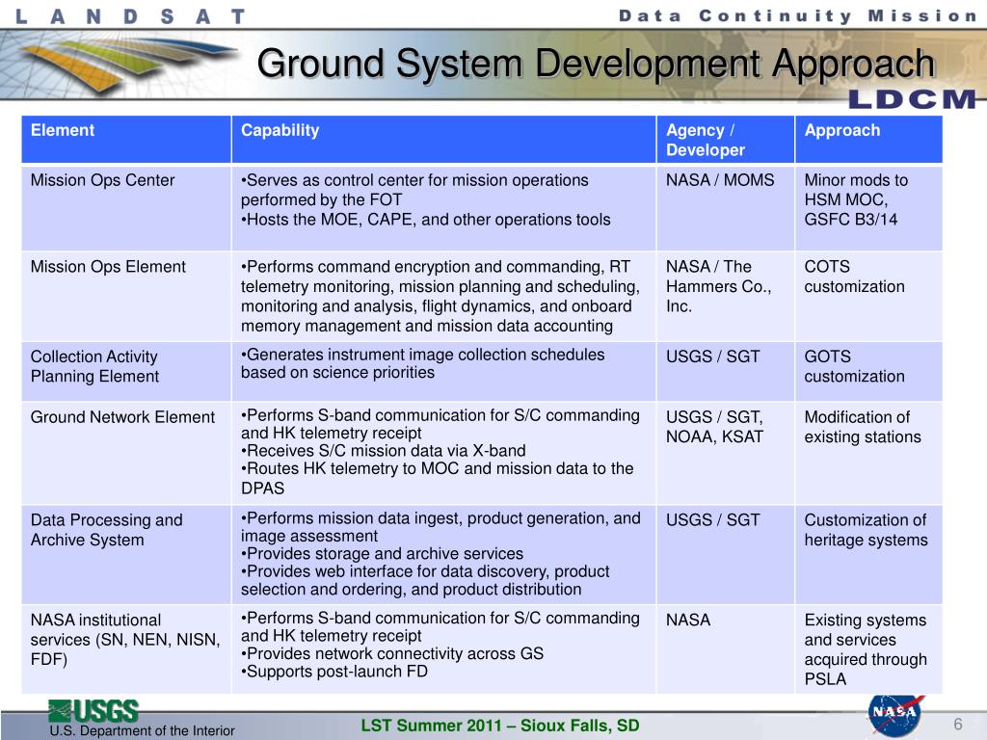Click the Hosts the MOE, CAPE bullet

pos(425,220)
